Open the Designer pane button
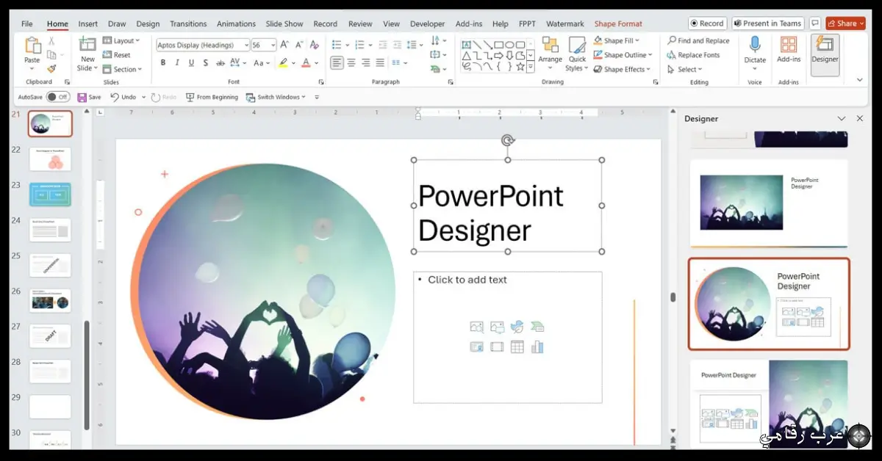 pyautogui.click(x=825, y=50)
